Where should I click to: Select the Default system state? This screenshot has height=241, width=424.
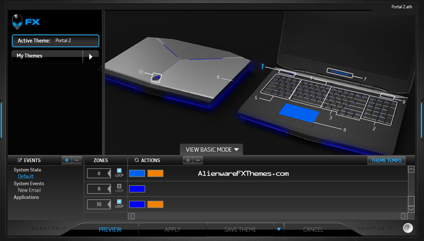(26, 177)
